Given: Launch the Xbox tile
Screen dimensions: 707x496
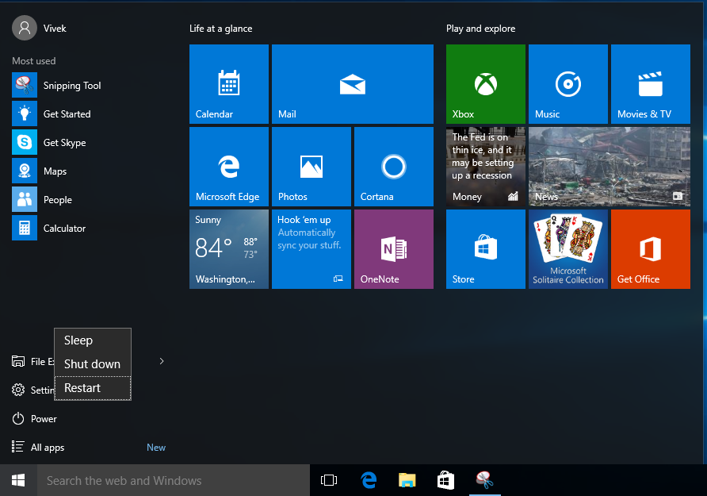Looking at the screenshot, I should coord(486,83).
